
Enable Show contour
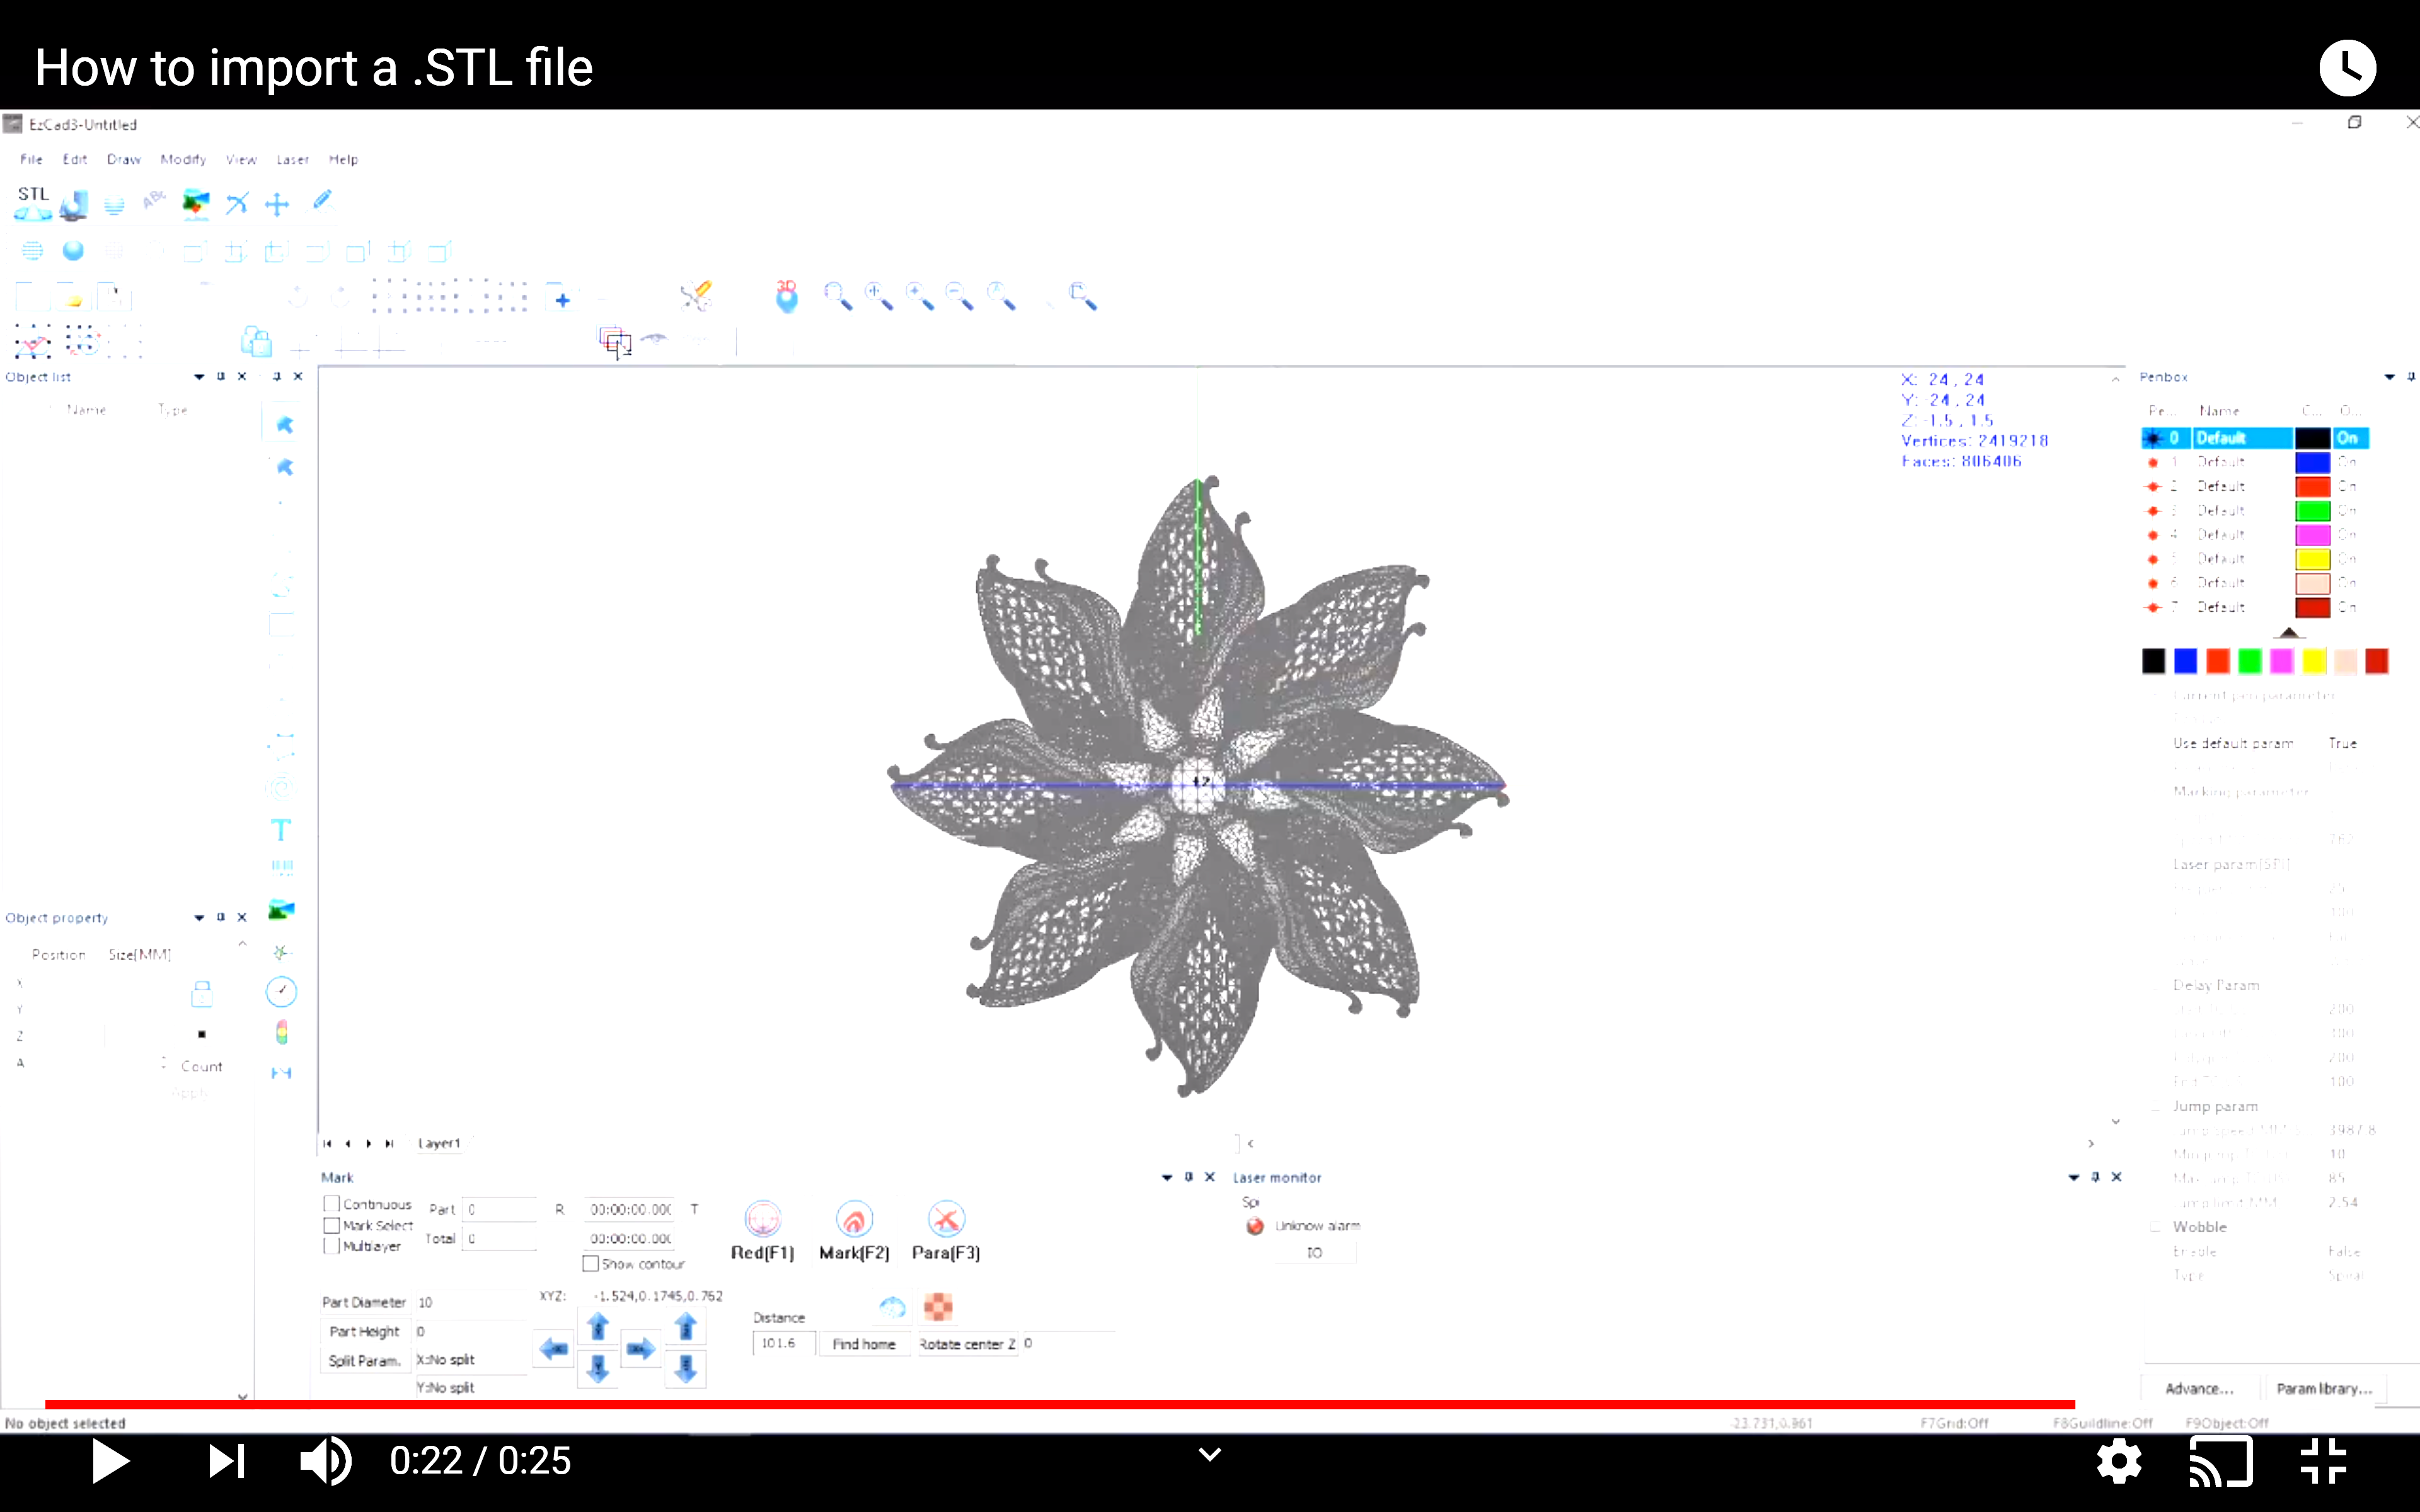pyautogui.click(x=591, y=1263)
